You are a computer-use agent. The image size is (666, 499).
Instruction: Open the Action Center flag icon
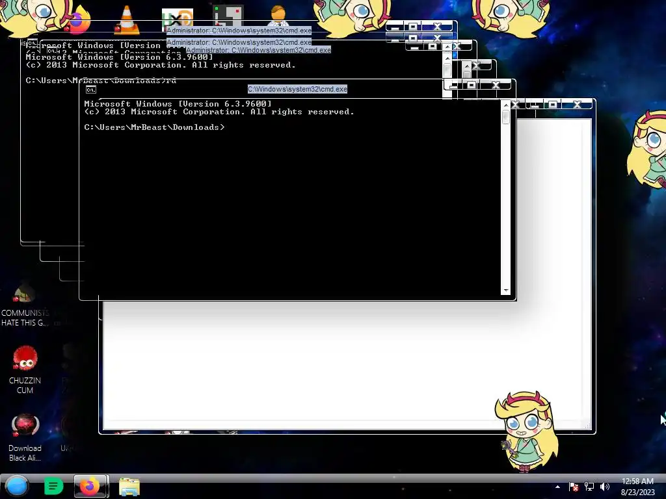tap(574, 487)
